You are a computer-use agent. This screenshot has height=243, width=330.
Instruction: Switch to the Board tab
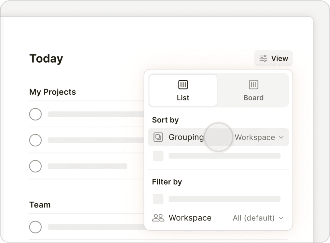(253, 90)
